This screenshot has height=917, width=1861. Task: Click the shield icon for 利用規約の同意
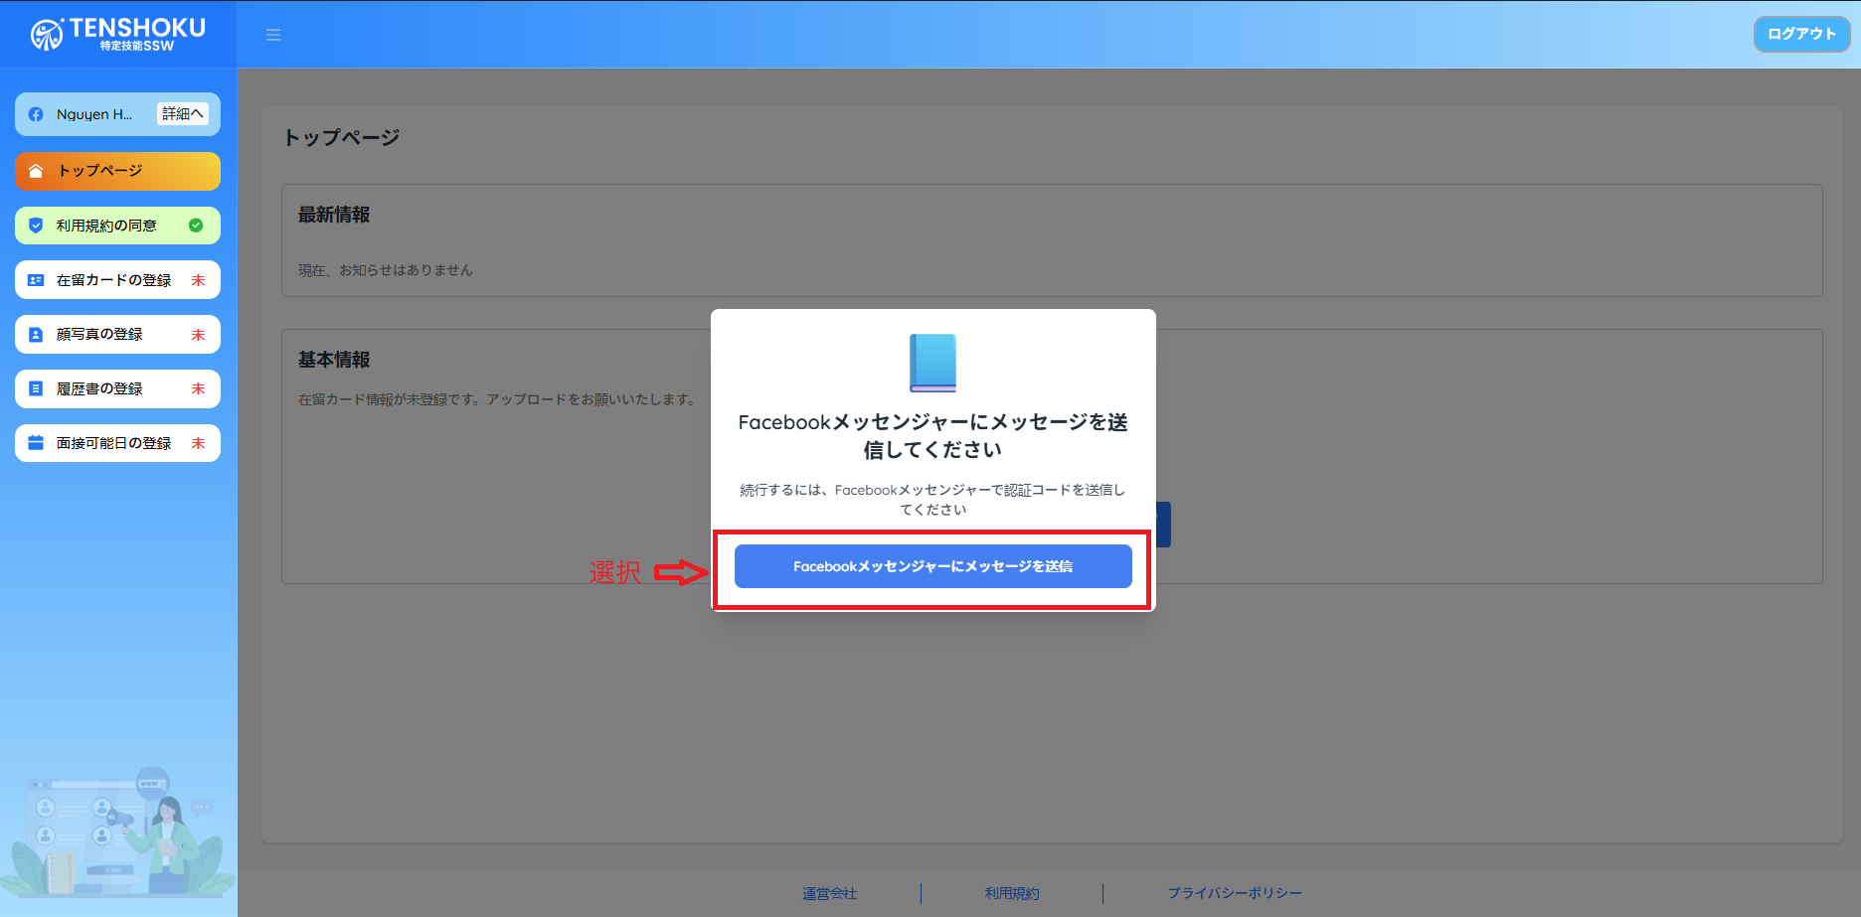(x=36, y=226)
